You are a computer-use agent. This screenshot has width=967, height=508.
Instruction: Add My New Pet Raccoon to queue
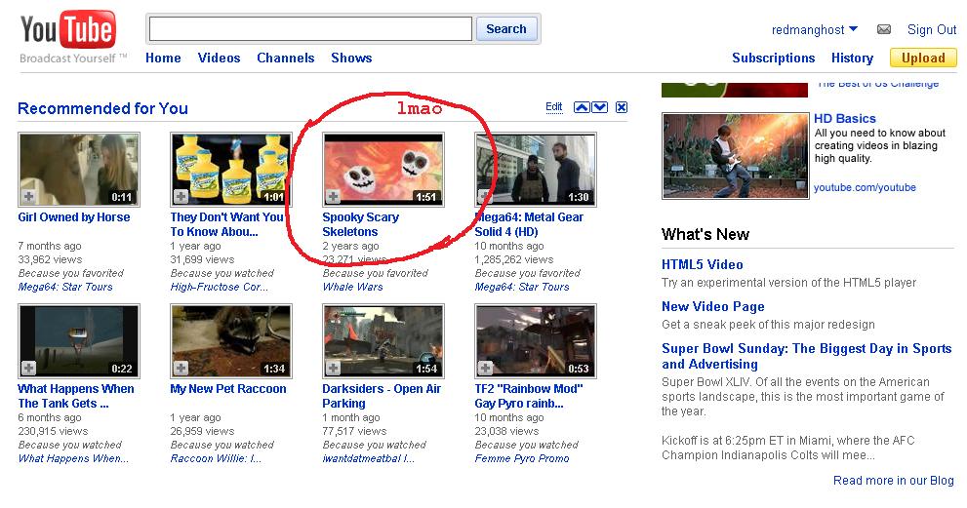tap(181, 368)
